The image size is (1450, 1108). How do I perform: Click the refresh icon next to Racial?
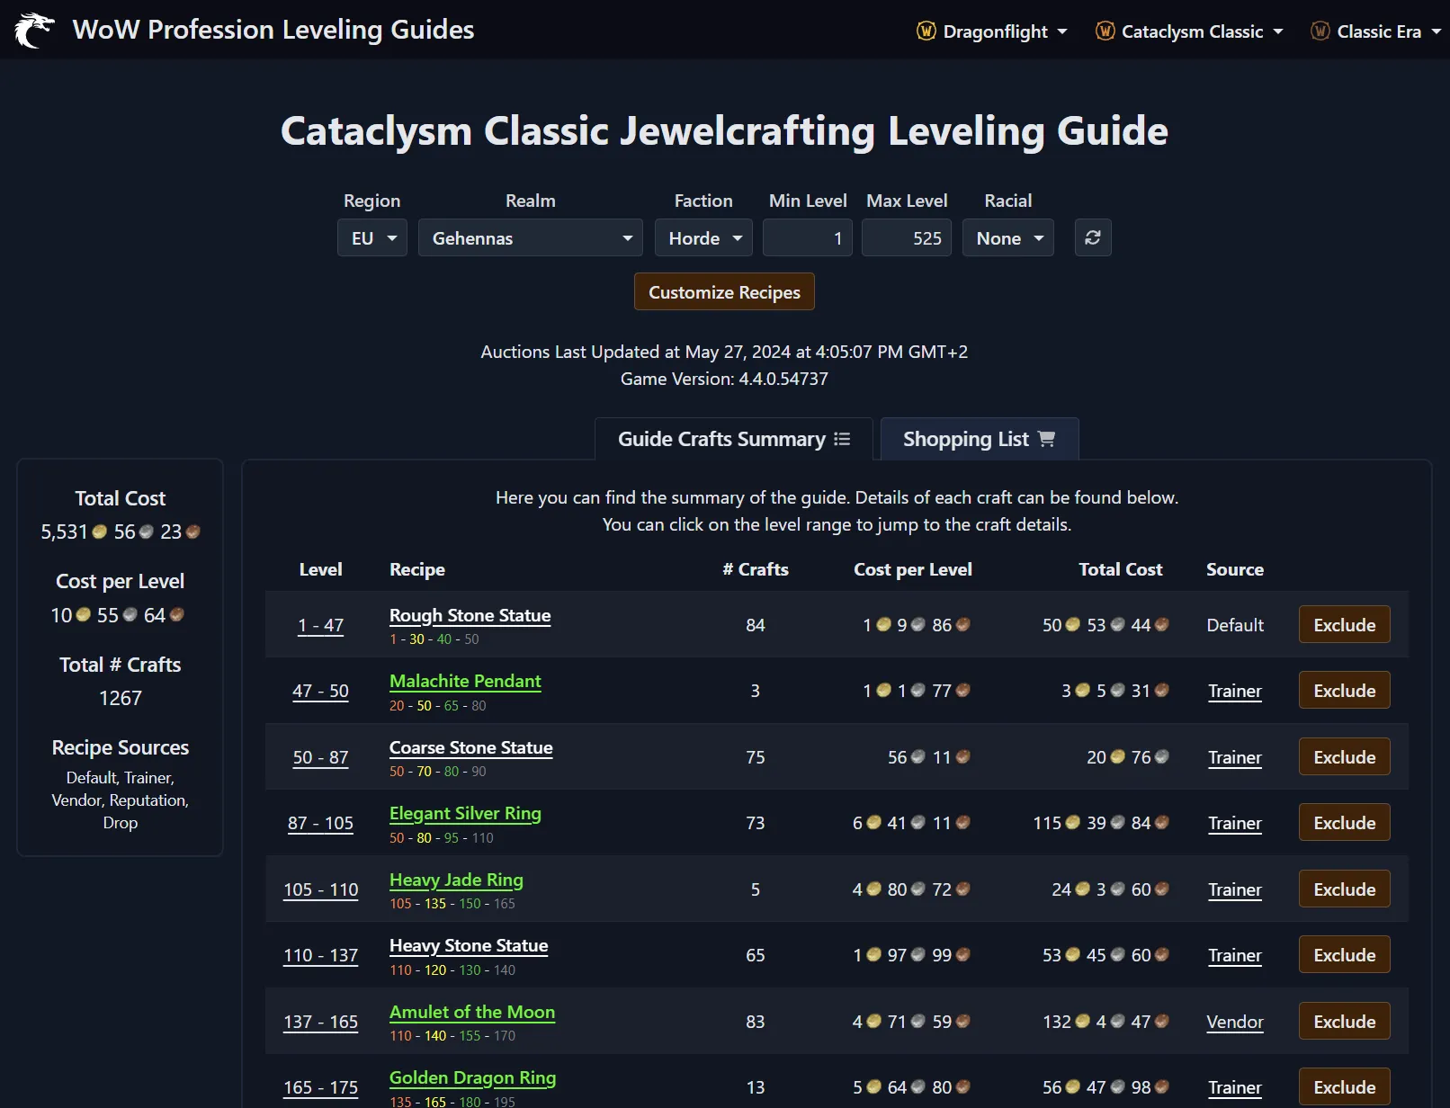[x=1092, y=237]
